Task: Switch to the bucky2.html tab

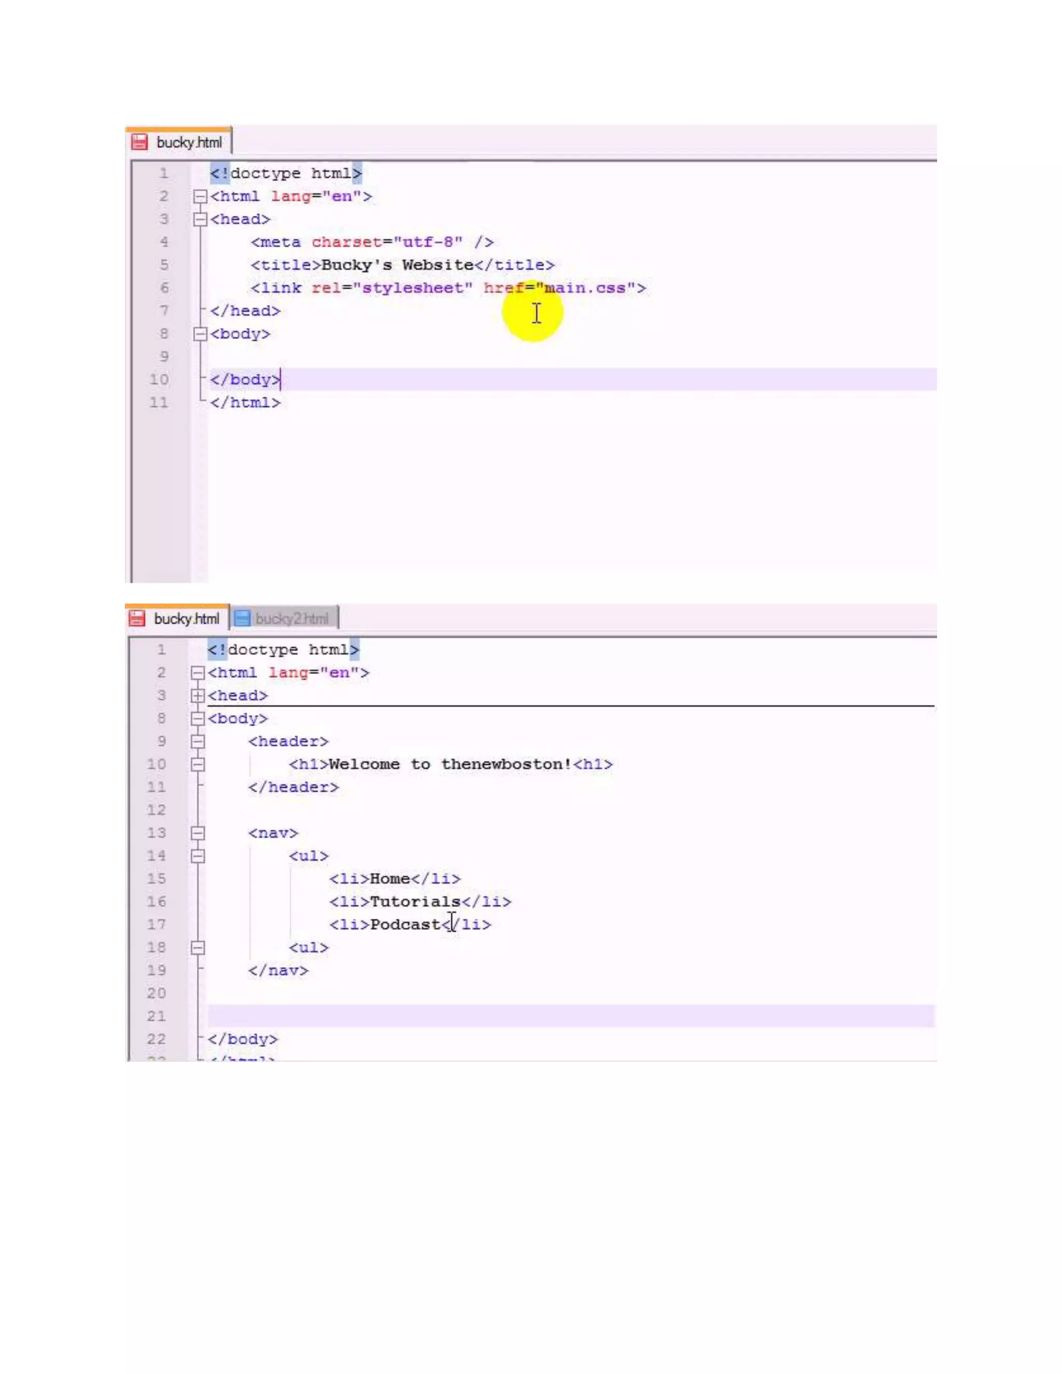Action: pyautogui.click(x=285, y=619)
